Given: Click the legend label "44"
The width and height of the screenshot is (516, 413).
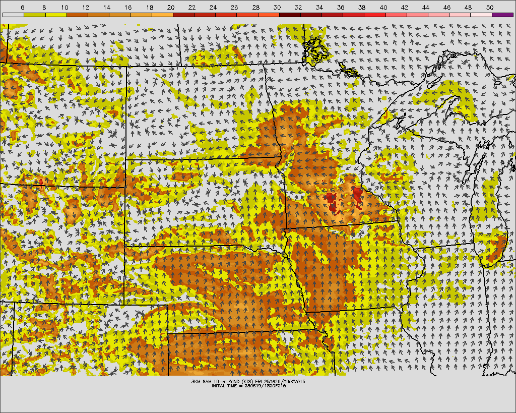Looking at the screenshot, I should [426, 7].
